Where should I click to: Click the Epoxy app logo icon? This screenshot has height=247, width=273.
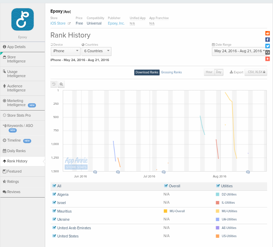(x=23, y=19)
